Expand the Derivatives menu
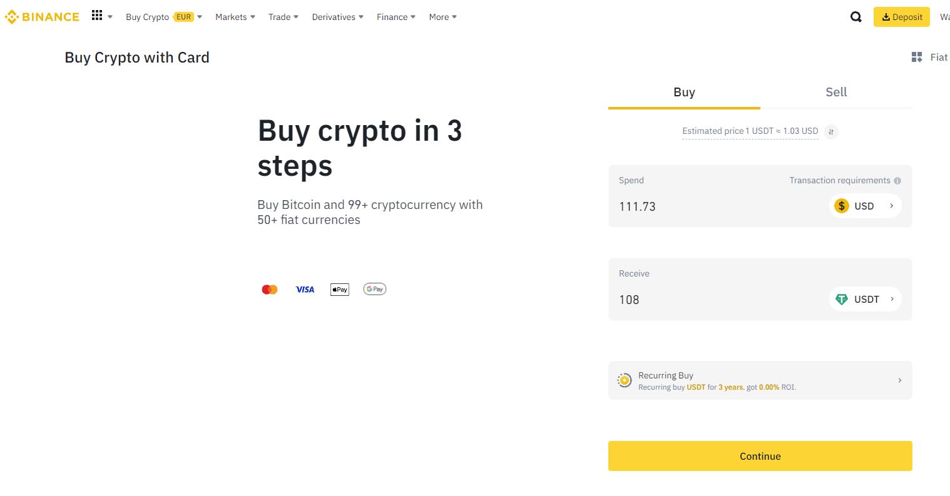Screen dimensions: 950x496 pos(337,17)
